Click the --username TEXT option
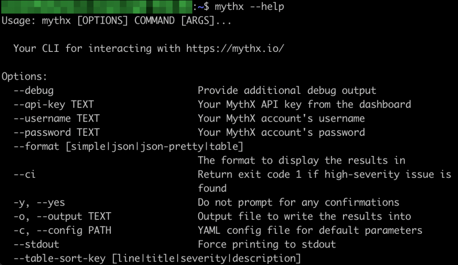The image size is (458, 265). point(57,118)
